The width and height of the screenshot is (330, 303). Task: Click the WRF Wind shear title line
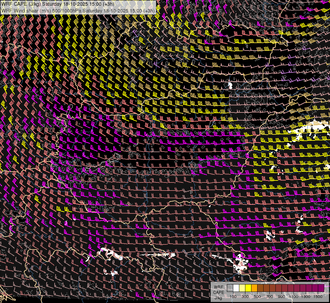pyautogui.click(x=78, y=11)
